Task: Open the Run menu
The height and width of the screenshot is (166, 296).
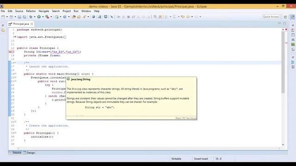Action: point(76,11)
